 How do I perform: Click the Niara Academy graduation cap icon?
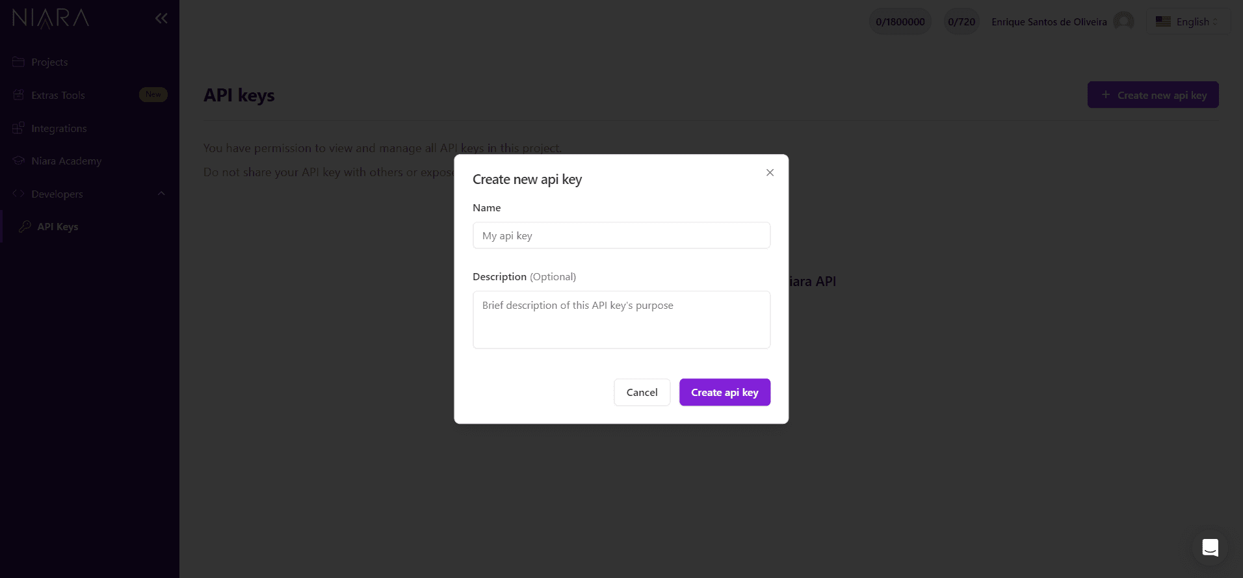point(19,161)
